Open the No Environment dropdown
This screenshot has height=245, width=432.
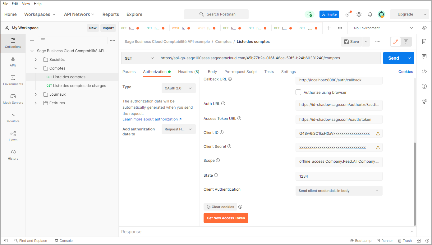(383, 28)
